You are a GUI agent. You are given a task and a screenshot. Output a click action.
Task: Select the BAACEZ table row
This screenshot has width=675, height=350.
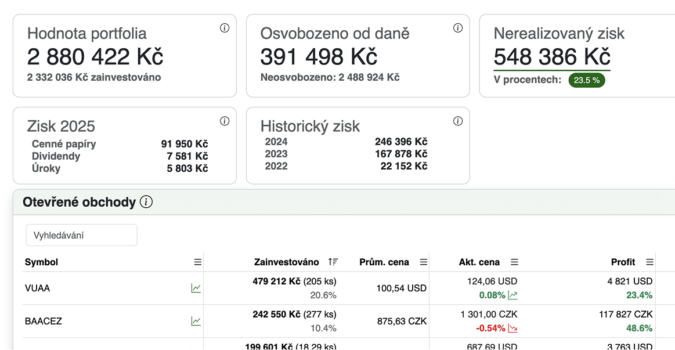point(348,321)
